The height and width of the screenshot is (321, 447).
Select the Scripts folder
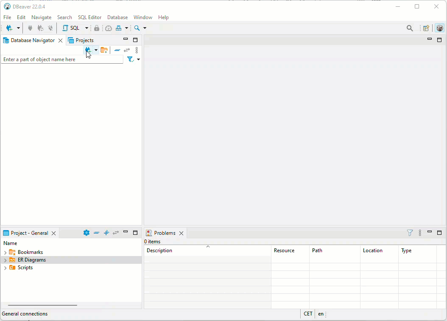tap(25, 267)
